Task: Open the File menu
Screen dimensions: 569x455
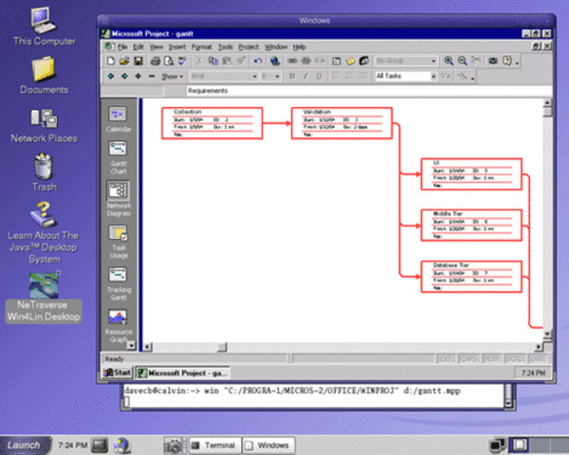Action: [122, 47]
